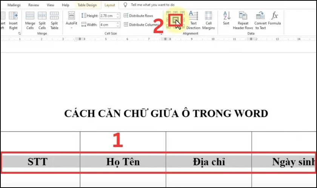The height and width of the screenshot is (188, 317).
Task: Open the View tab
Action: tap(50, 5)
